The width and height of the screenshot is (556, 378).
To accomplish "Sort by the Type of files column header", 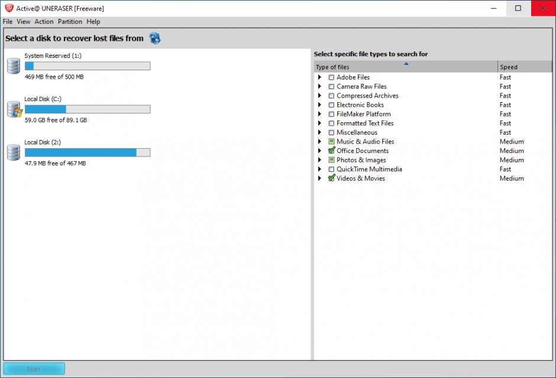I will point(406,67).
